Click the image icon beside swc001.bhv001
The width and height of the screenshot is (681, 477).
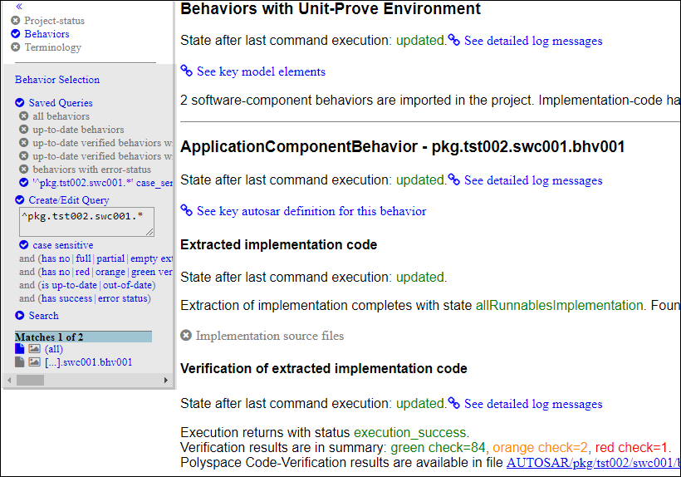click(35, 362)
